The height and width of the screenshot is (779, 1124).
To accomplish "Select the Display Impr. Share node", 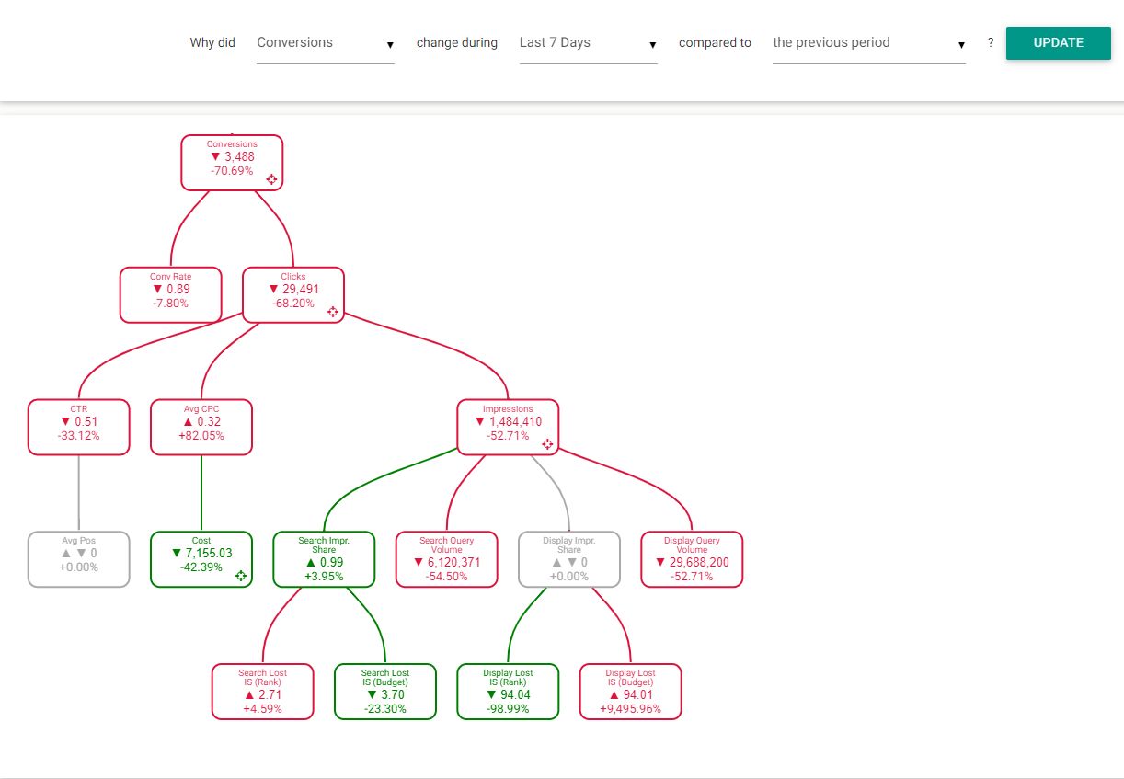I will (x=569, y=559).
